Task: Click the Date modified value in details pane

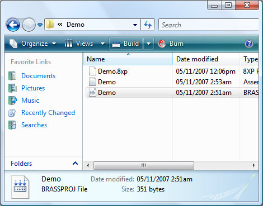Action: (165, 179)
